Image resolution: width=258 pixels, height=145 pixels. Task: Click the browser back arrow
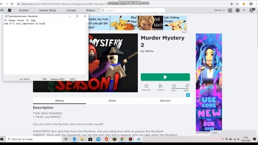click(2, 4)
